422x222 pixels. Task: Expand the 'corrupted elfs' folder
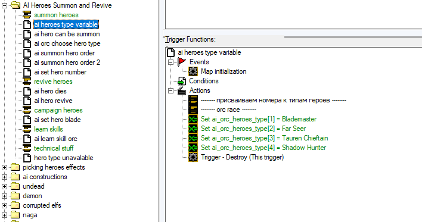(x=4, y=205)
